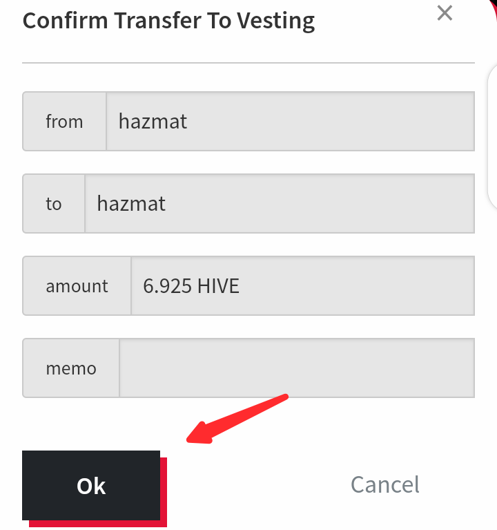Confirm the transfer with the Ok button

tap(91, 485)
